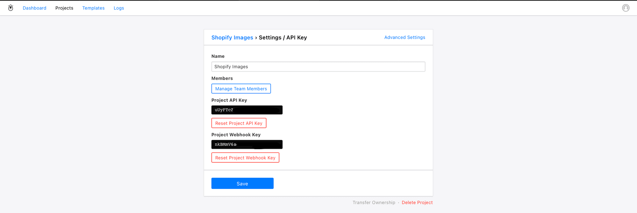The height and width of the screenshot is (213, 637).
Task: Save the project settings
Action: click(x=242, y=183)
